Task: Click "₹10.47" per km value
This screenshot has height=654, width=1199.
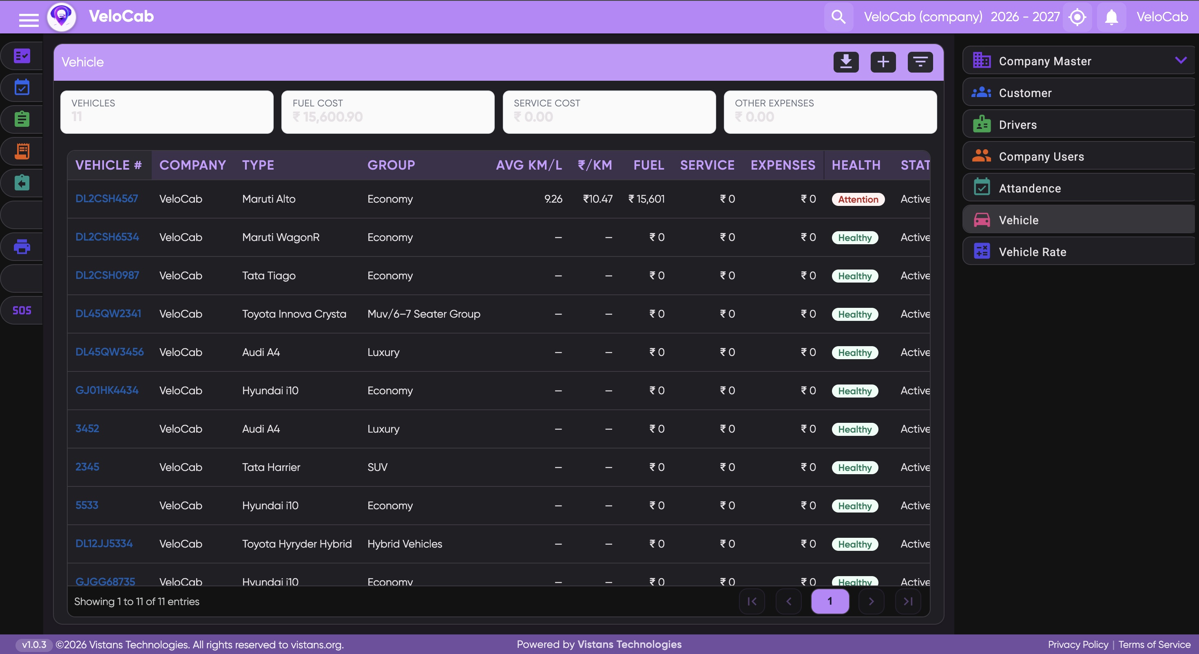Action: tap(597, 199)
